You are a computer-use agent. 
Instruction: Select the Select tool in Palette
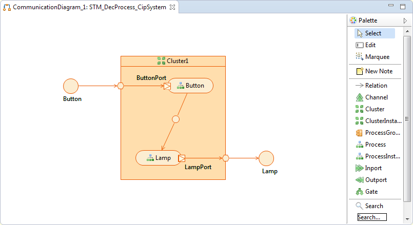point(373,33)
